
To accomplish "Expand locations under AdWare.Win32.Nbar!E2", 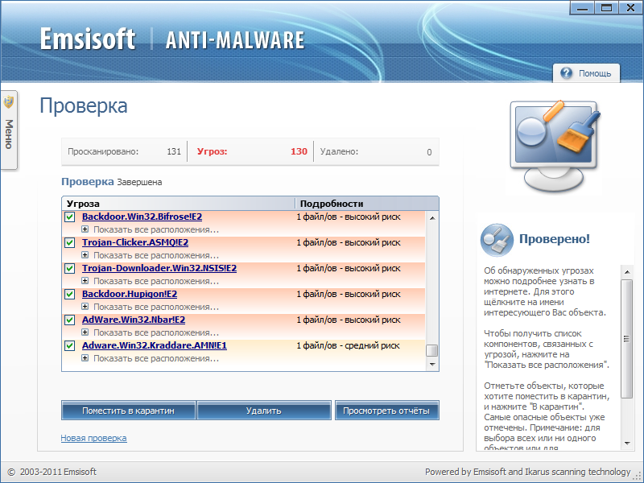I will 85,332.
